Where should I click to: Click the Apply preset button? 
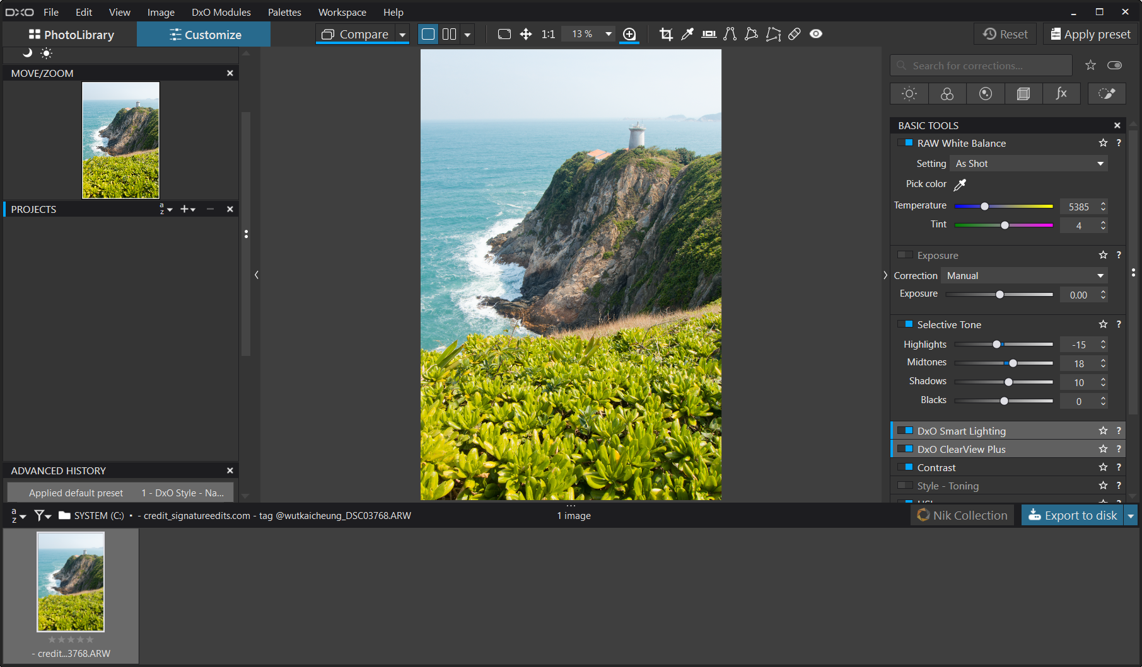pyautogui.click(x=1089, y=34)
